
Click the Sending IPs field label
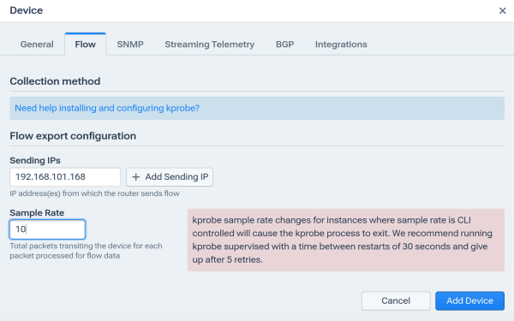[x=35, y=161]
